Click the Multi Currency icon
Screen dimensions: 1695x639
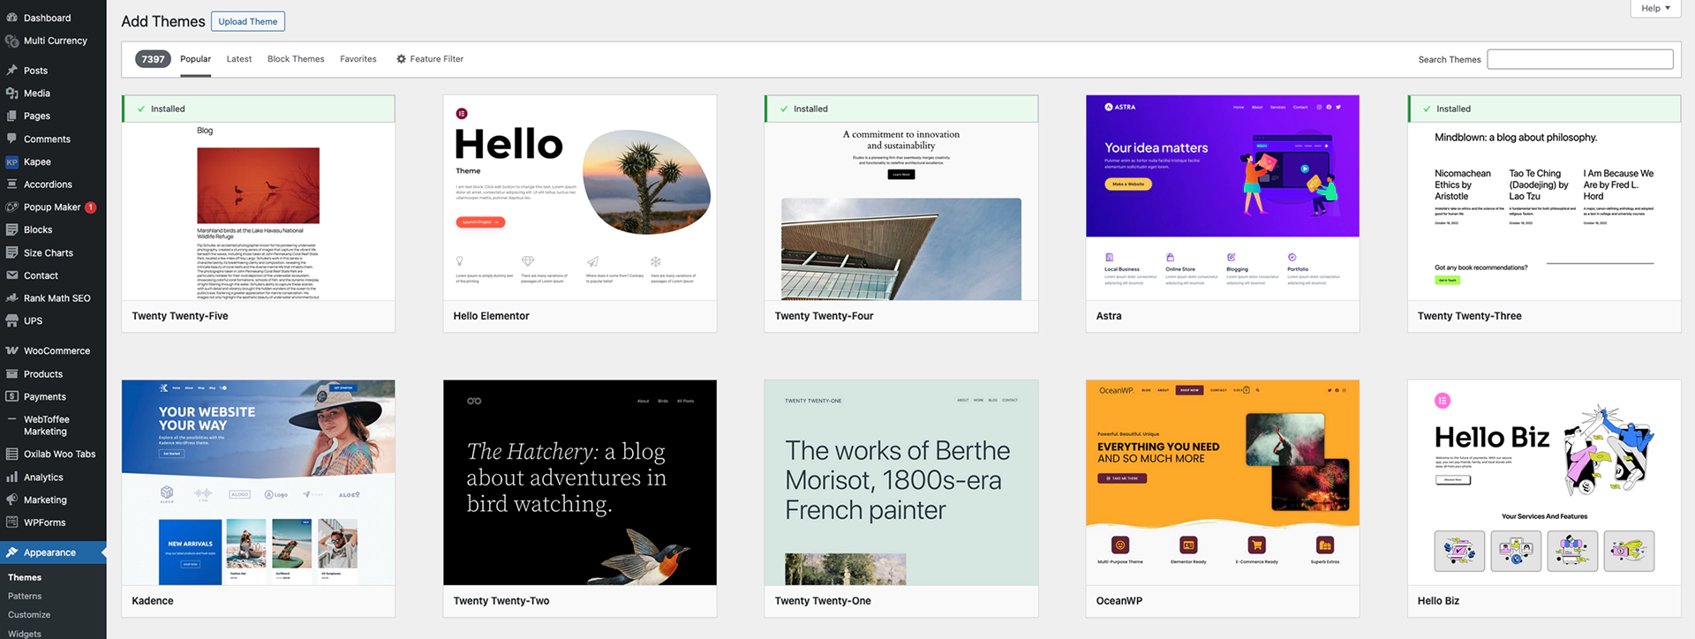tap(11, 41)
